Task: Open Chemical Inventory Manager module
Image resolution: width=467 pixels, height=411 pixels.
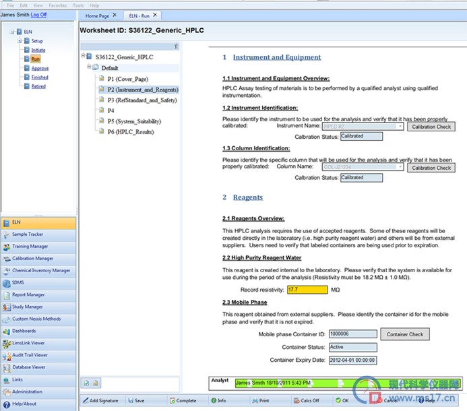Action: tap(38, 272)
